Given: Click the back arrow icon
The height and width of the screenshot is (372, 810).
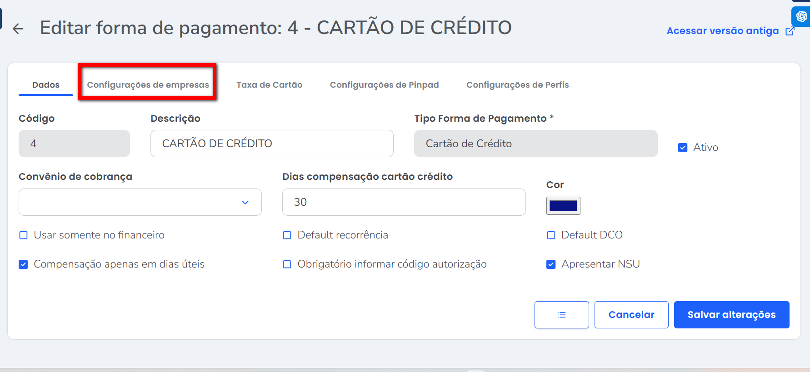Looking at the screenshot, I should pos(18,29).
